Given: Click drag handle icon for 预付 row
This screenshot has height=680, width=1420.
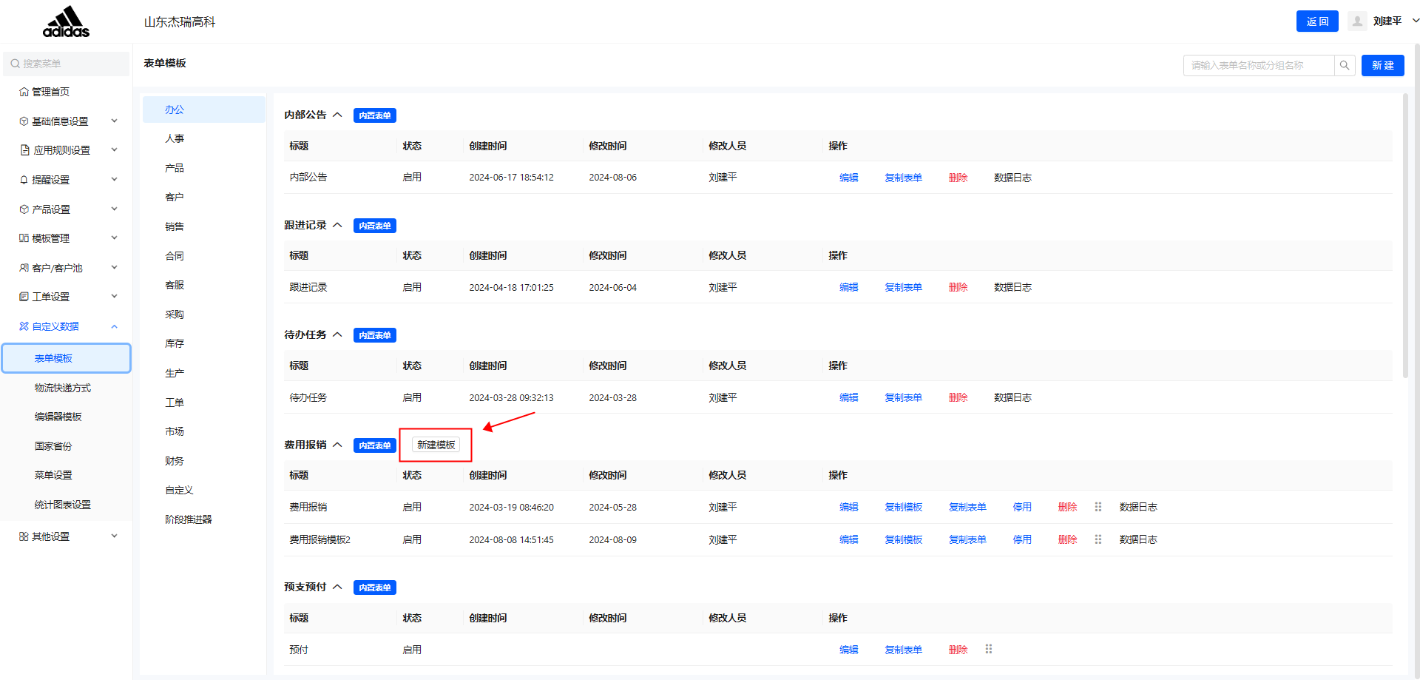Looking at the screenshot, I should tap(989, 649).
